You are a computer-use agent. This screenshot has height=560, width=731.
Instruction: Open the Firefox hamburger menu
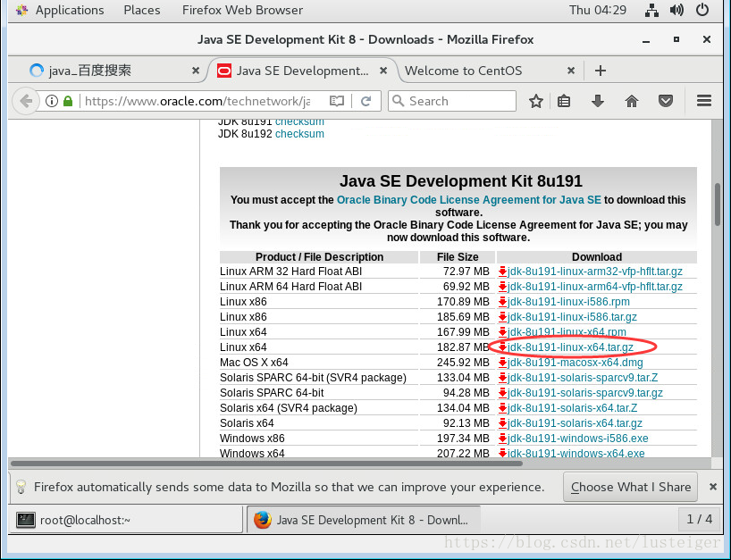point(704,101)
